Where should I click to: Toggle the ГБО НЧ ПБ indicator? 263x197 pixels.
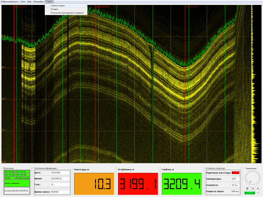pyautogui.click(x=23, y=175)
